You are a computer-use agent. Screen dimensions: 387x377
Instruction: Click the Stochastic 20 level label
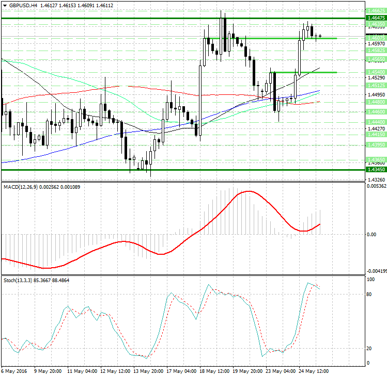(x=369, y=349)
